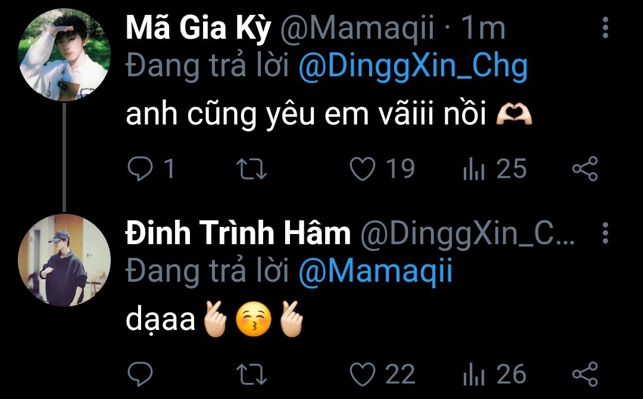Screen dimensions: 643x399
Task: View analytics for Mã Gia Kỳ's tweet
Action: click(x=475, y=169)
